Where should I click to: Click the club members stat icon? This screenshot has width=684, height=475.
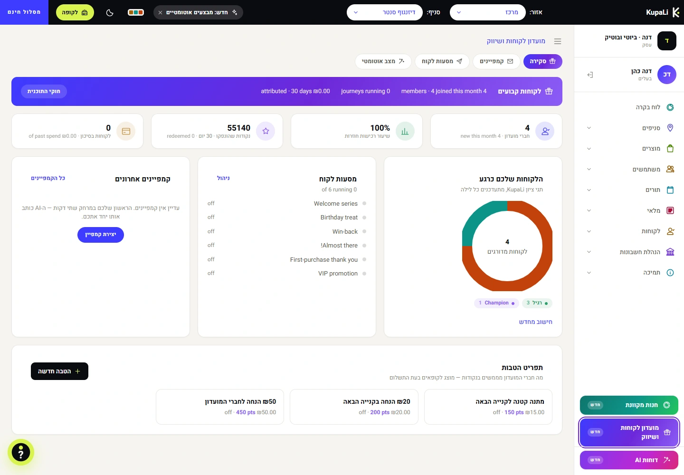click(545, 131)
